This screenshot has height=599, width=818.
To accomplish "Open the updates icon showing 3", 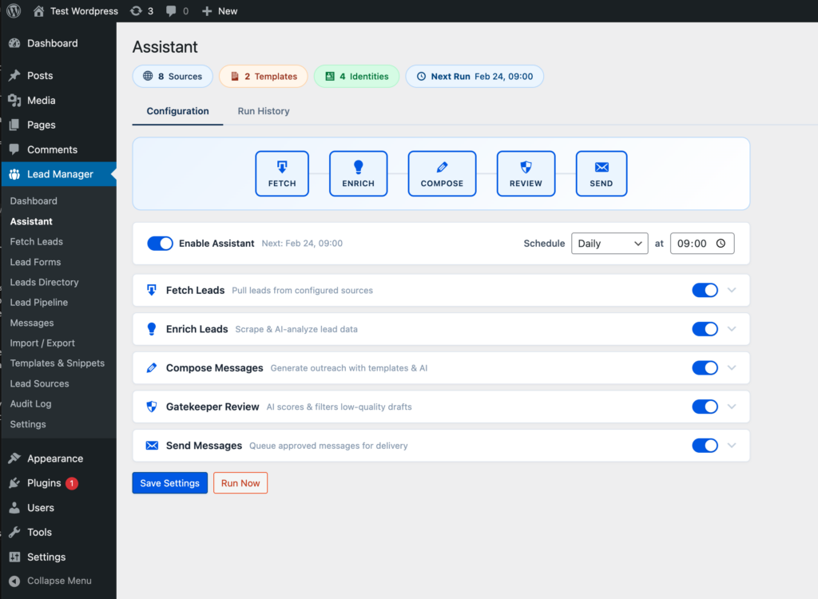I will 141,11.
